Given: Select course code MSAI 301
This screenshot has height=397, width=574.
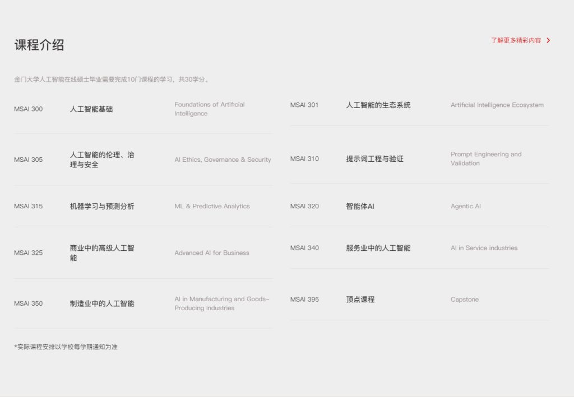Looking at the screenshot, I should point(304,105).
